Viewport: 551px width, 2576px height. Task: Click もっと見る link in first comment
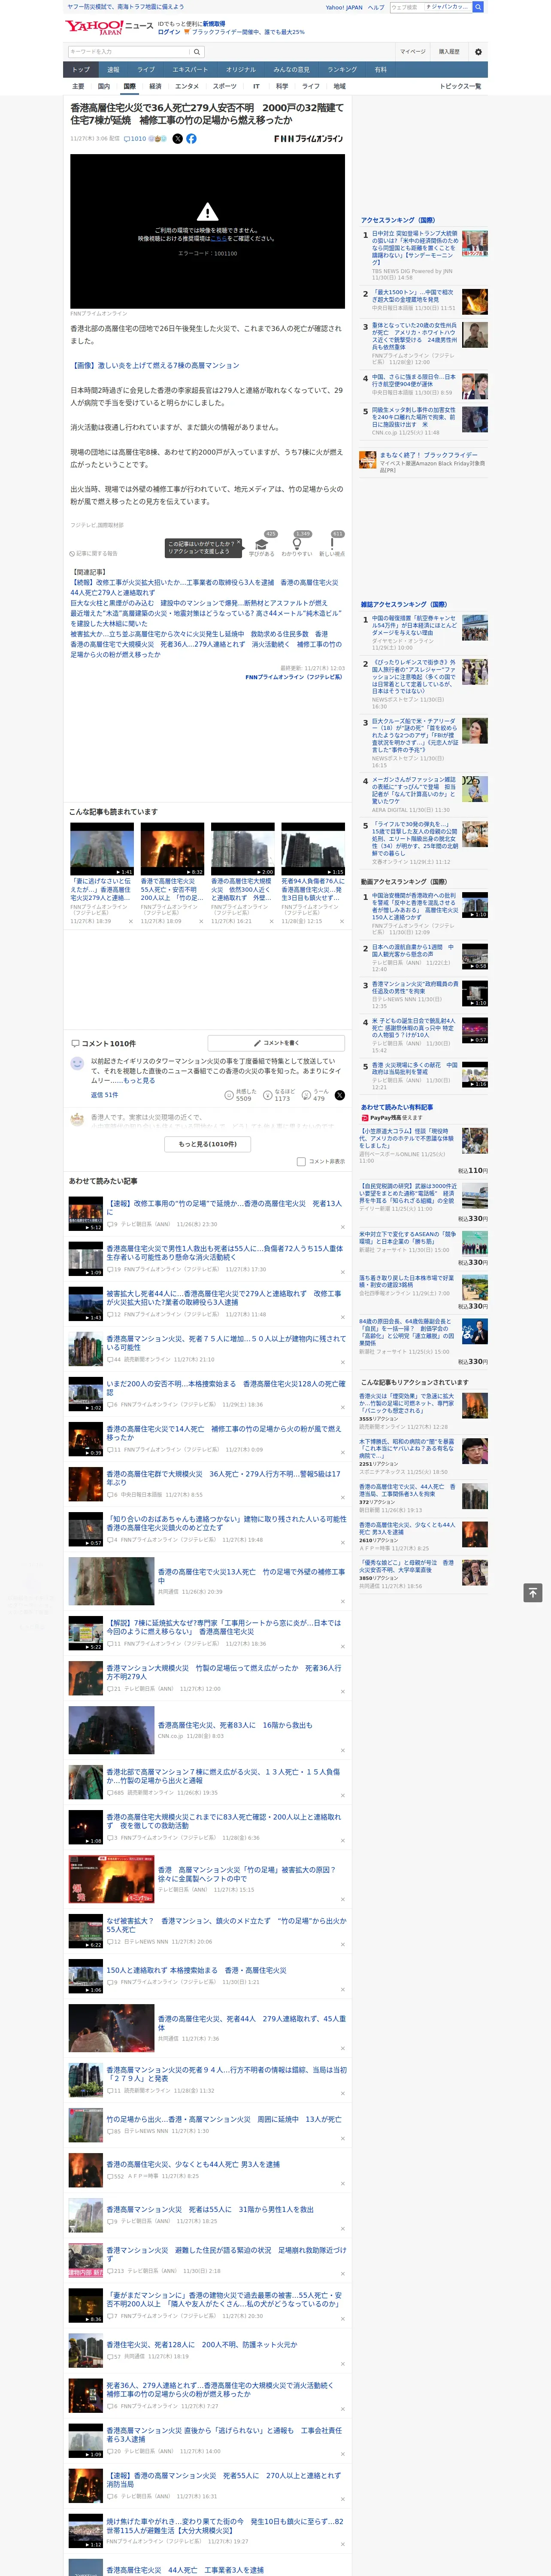click(140, 1081)
